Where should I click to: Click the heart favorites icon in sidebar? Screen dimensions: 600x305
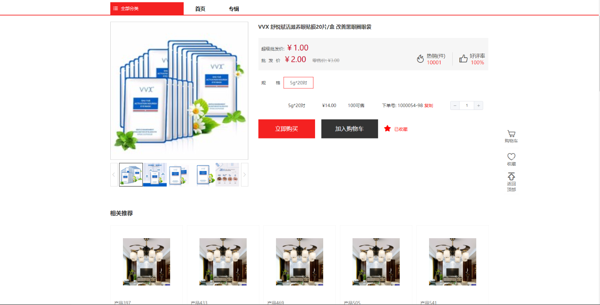(x=511, y=156)
